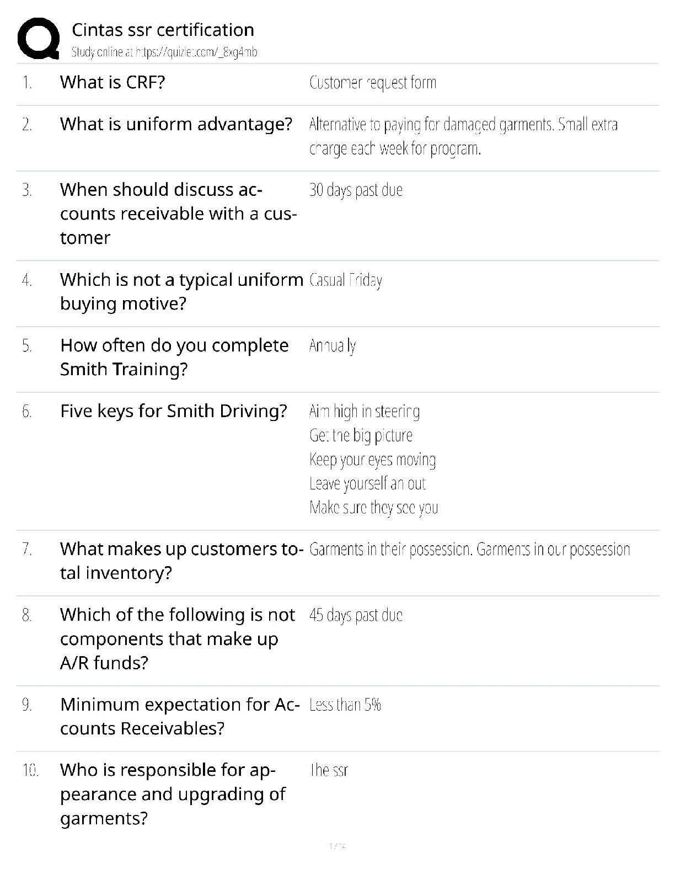
Task: Click the 'Casual Friday' answer text
Action: pyautogui.click(x=346, y=280)
